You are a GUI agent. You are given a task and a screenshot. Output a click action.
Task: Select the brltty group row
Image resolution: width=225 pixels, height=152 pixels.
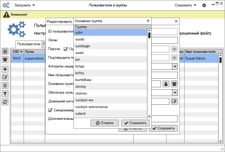tap(110, 73)
